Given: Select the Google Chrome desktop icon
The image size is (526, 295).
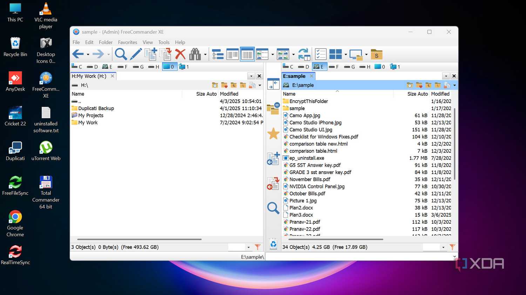Looking at the screenshot, I should click(x=15, y=224).
